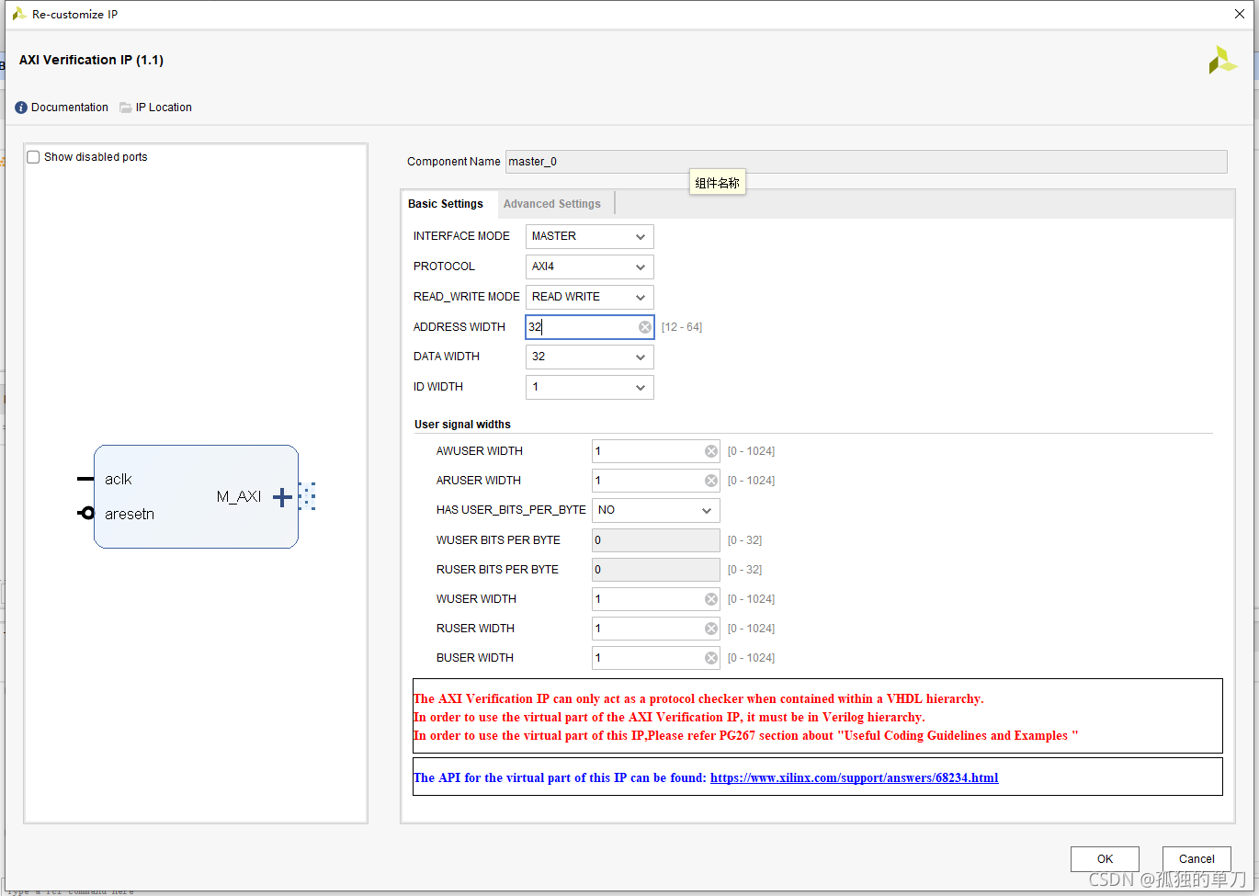
Task: Clear the ARUSER WIDTH value using its X icon
Action: tap(711, 481)
